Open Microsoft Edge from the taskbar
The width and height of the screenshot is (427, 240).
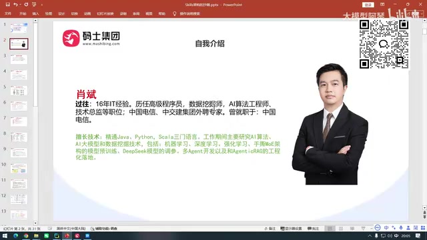15,235
